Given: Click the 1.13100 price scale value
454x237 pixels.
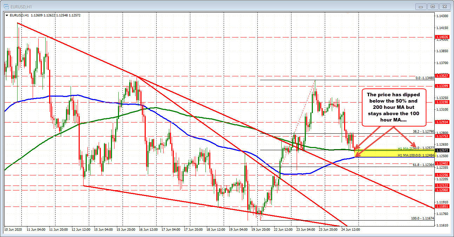Looking at the screenshot, I should tap(442, 109).
